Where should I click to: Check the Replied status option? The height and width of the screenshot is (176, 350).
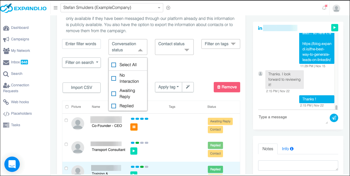tap(114, 106)
